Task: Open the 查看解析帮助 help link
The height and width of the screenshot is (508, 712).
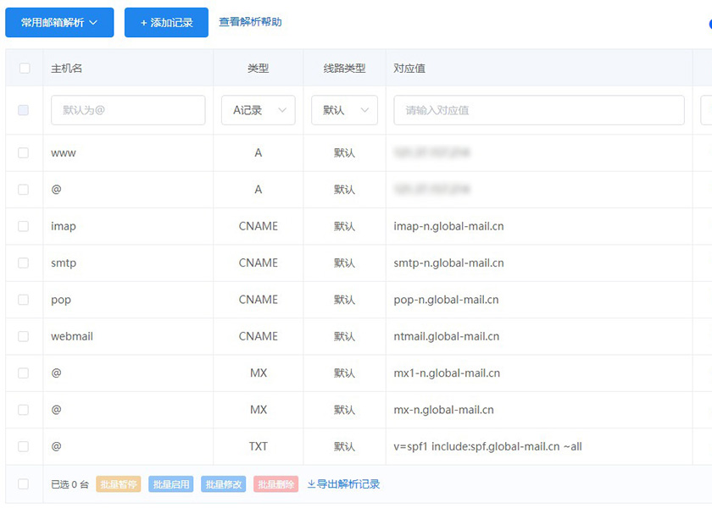Action: 249,23
